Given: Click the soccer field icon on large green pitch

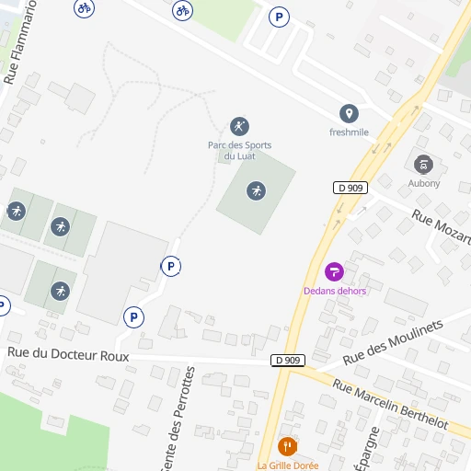Looking at the screenshot, I should click(256, 190).
